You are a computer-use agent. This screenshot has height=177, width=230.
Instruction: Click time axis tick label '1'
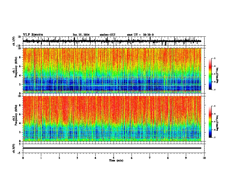41,158
